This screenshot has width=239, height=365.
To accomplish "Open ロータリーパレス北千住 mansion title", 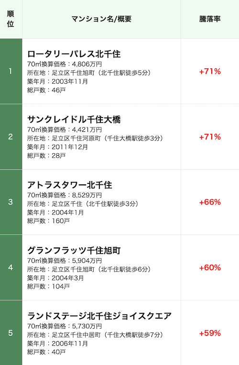I will click(74, 54).
